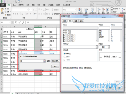This screenshot has width=126, height=94.
Task: Click the formula bar showing 10
Action: [x=43, y=22]
